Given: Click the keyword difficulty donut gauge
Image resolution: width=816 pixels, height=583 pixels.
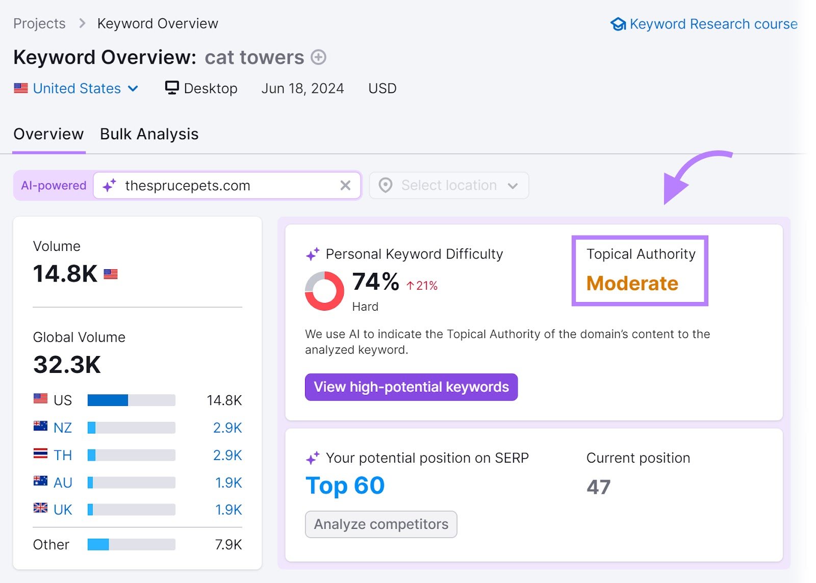Looking at the screenshot, I should 323,291.
